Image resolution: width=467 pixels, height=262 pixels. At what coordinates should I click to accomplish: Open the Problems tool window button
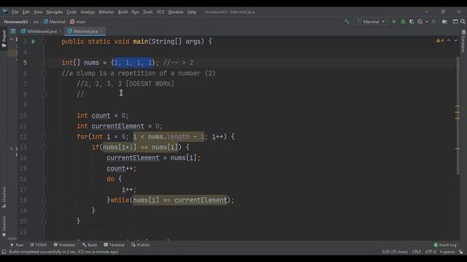tap(64, 245)
